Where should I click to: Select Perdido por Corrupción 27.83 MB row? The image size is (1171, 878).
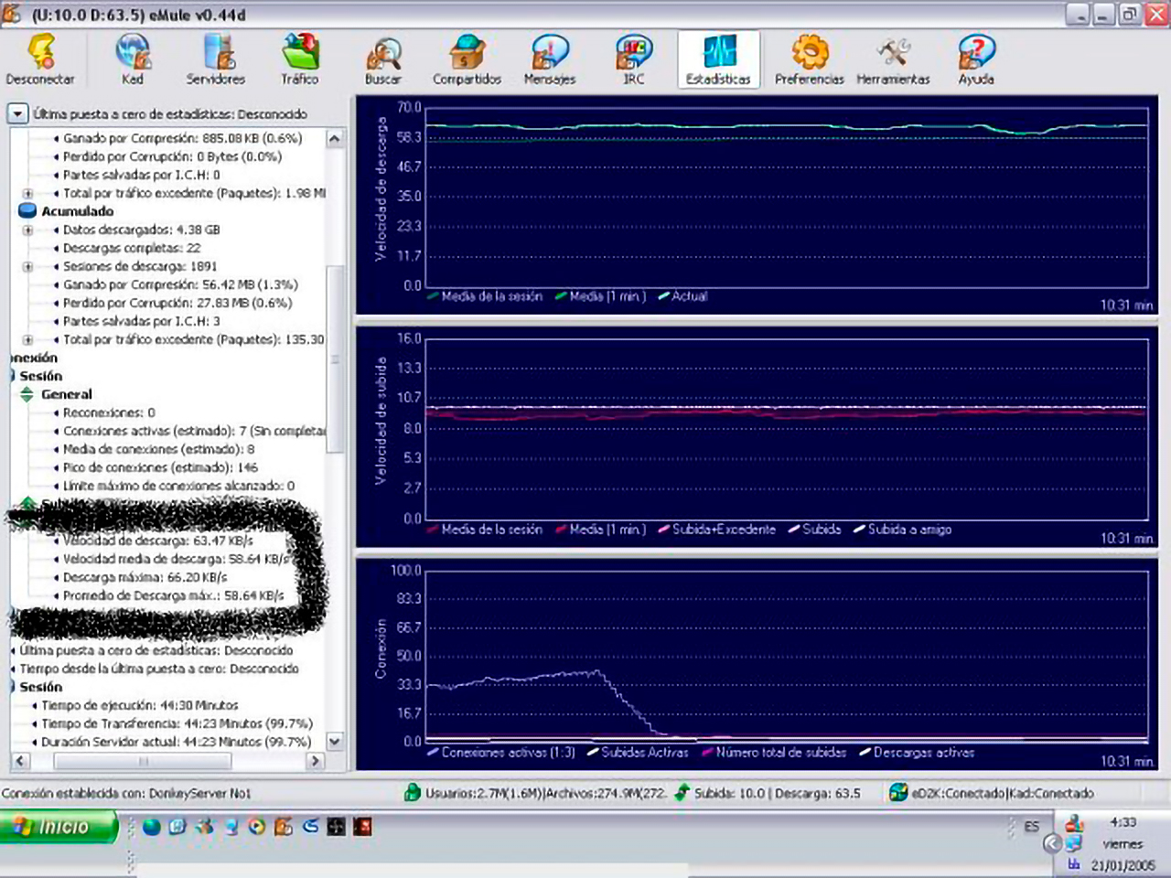point(177,303)
